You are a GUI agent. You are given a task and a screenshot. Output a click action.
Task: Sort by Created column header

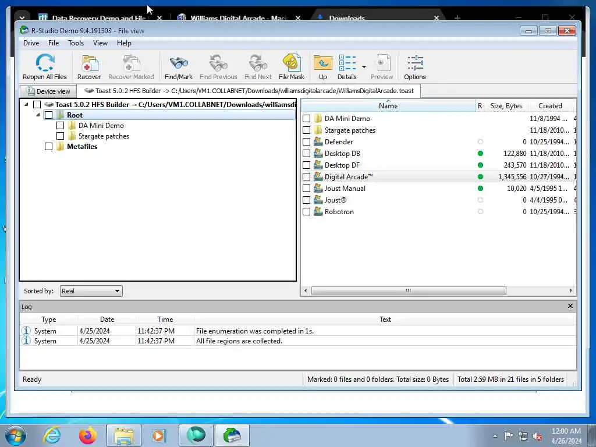(550, 106)
